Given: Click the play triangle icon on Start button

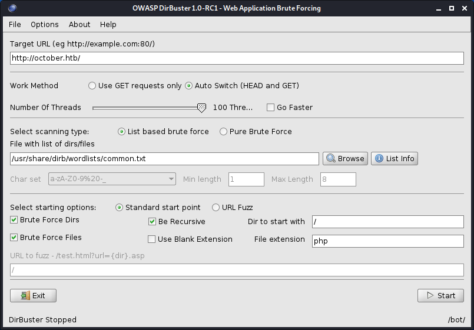Looking at the screenshot, I should pos(430,295).
